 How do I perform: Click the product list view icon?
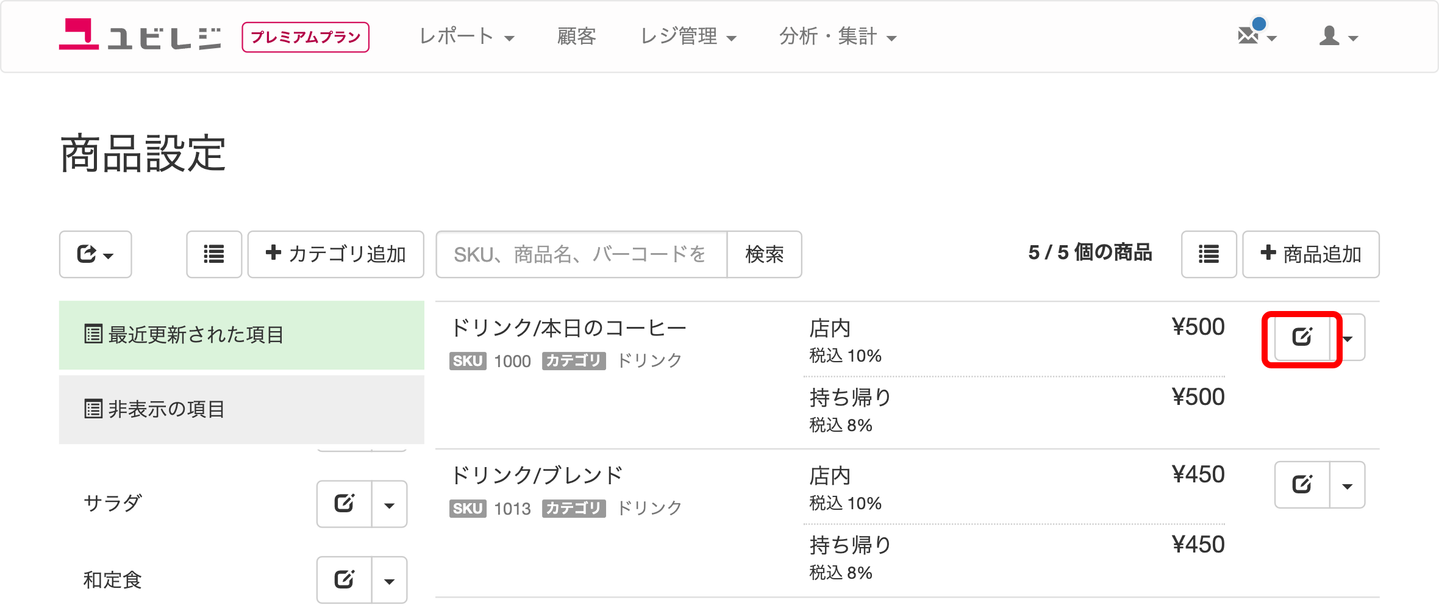point(1209,254)
